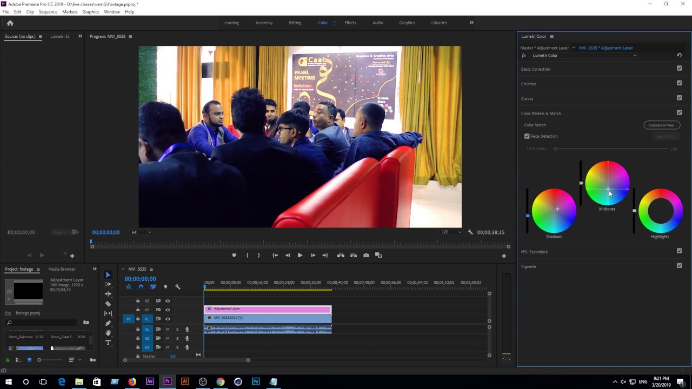Open the HSL Secondary section
The height and width of the screenshot is (389, 692).
pos(535,252)
